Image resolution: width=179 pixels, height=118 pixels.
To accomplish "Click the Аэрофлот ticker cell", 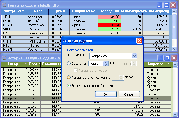I will point(37,17).
